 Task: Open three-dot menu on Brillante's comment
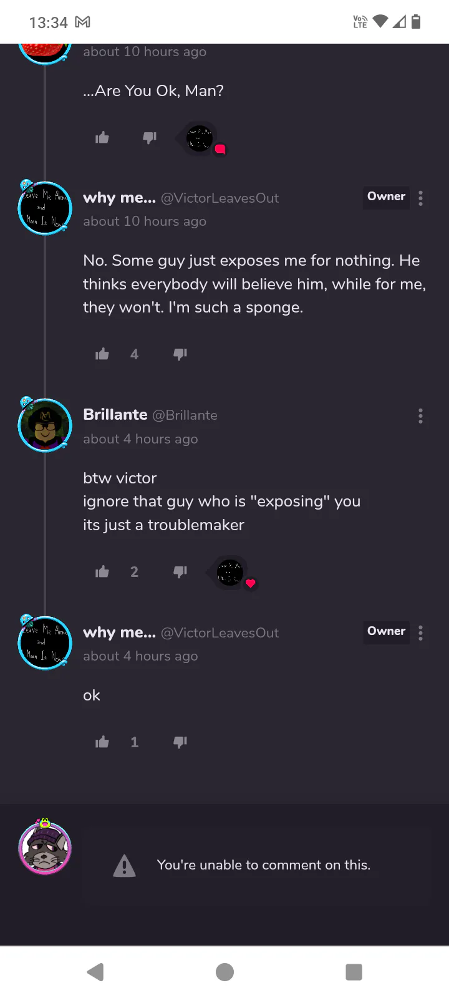coord(421,416)
